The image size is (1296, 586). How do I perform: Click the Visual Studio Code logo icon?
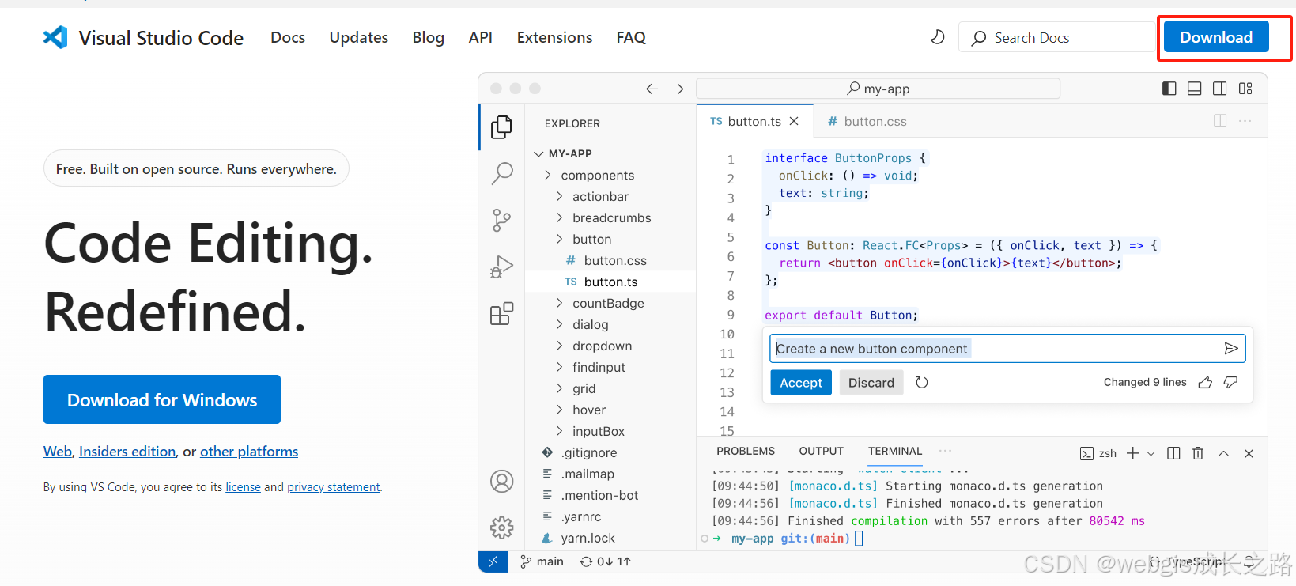coord(55,37)
